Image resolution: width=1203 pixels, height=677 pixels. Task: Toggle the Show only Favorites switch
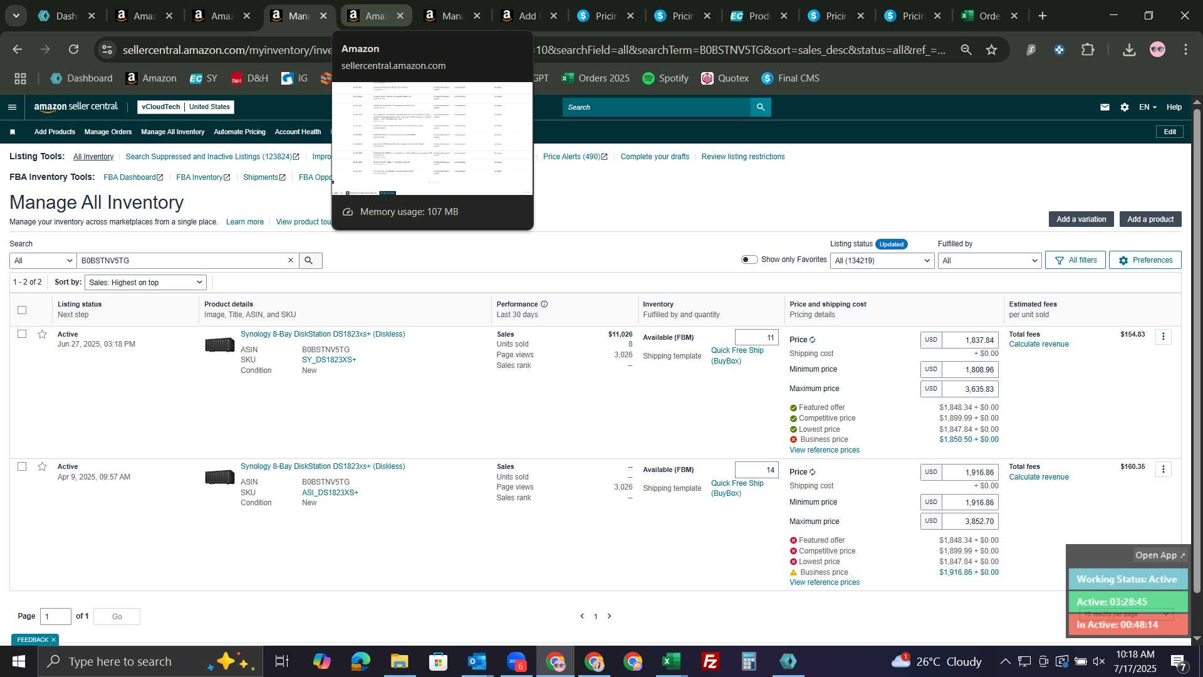pyautogui.click(x=749, y=260)
